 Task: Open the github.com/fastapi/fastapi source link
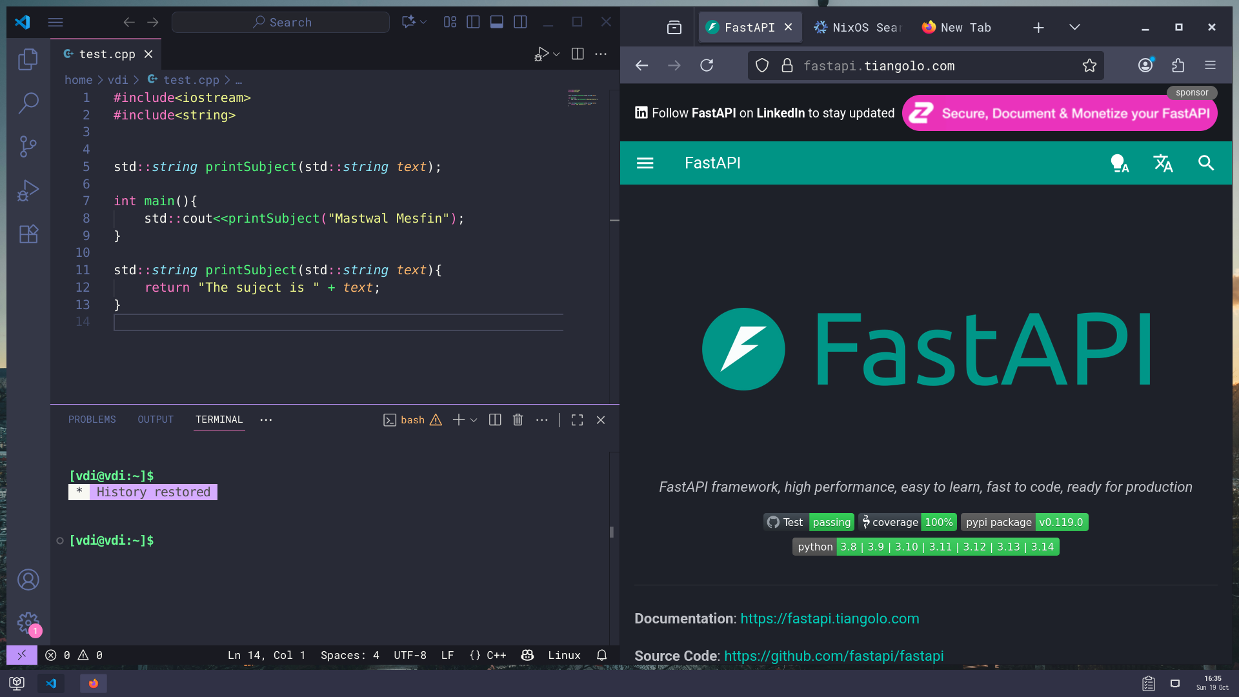click(833, 656)
